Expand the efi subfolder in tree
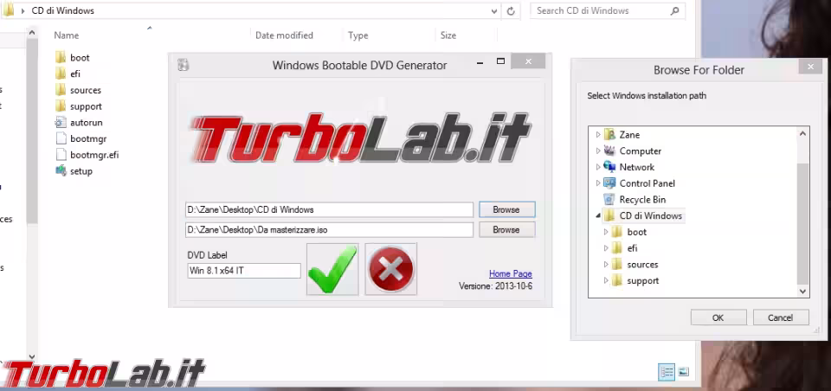This screenshot has width=831, height=391. (606, 248)
